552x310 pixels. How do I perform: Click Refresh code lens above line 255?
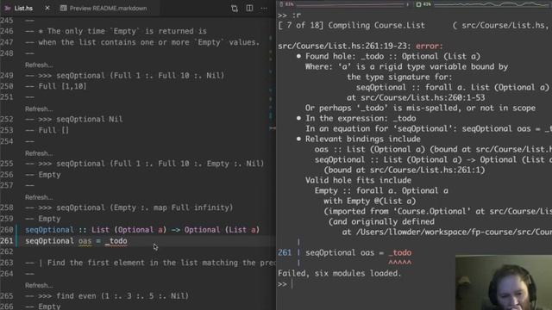click(39, 153)
